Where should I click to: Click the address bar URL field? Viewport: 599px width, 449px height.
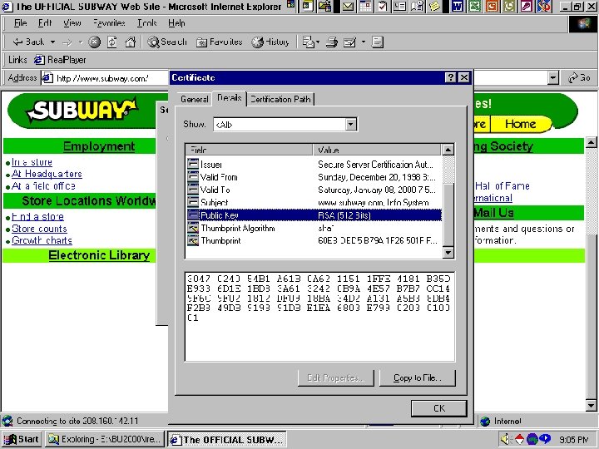click(x=105, y=78)
